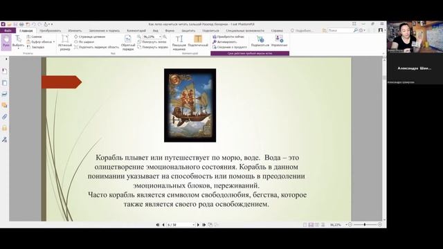This screenshot has height=249, width=443.
Task: Click Activate (Активировать)
Action: point(224,41)
